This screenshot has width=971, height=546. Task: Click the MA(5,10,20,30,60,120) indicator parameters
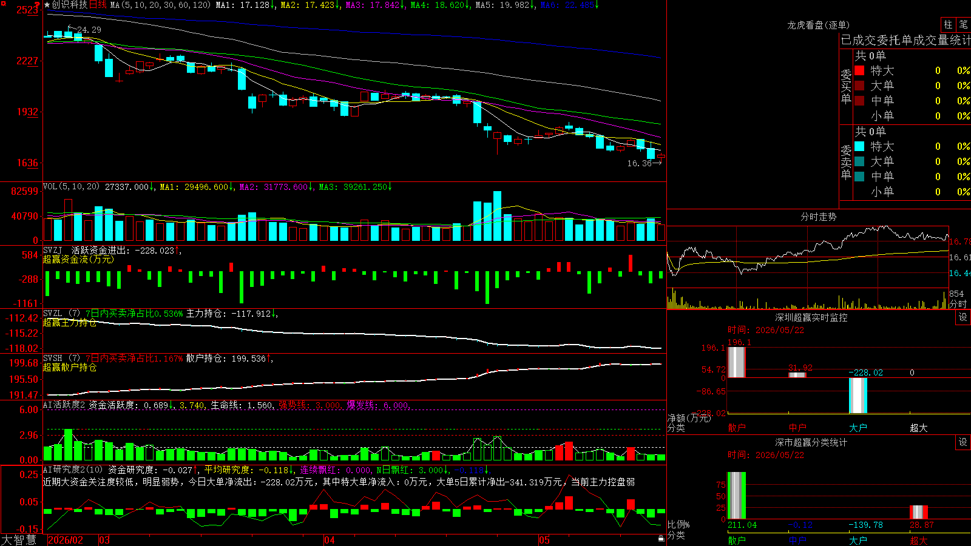point(160,5)
